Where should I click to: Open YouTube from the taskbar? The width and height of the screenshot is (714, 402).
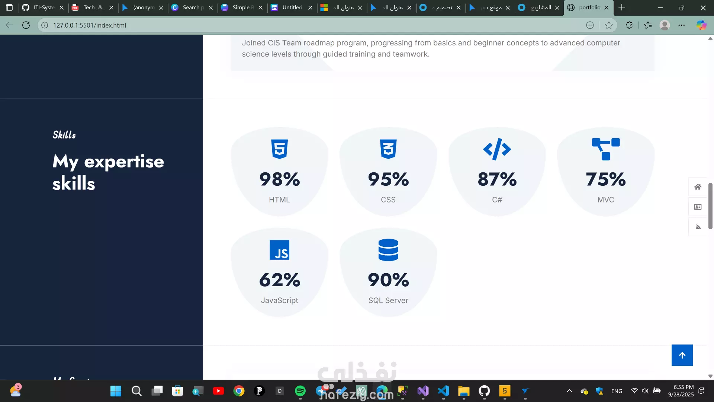[218, 391]
